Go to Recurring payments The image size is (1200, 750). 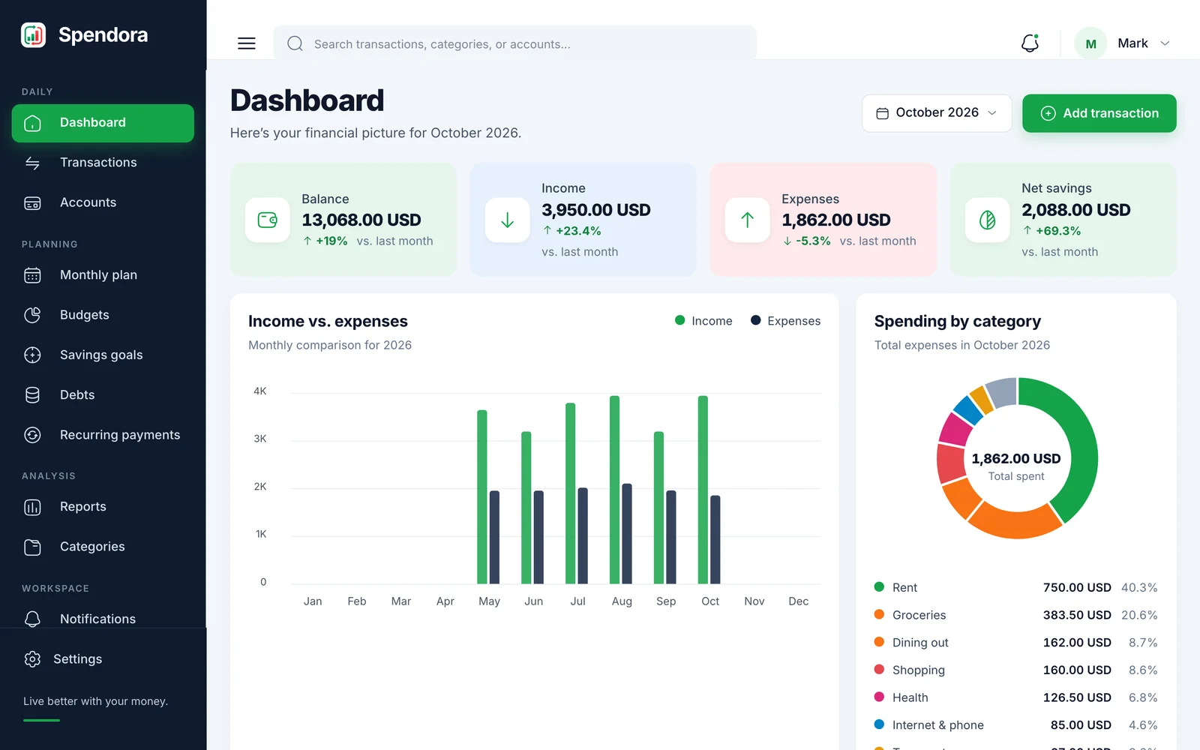[103, 435]
